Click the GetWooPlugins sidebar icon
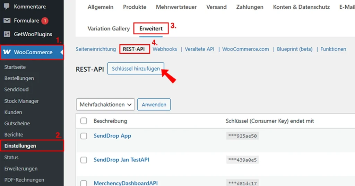Image resolution: width=355 pixels, height=186 pixels. point(7,34)
